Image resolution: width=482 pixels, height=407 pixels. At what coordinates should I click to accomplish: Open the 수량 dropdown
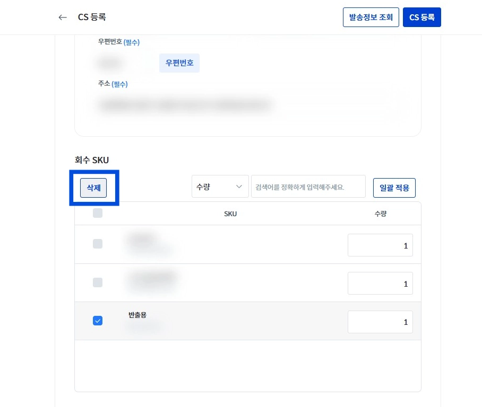coord(220,187)
